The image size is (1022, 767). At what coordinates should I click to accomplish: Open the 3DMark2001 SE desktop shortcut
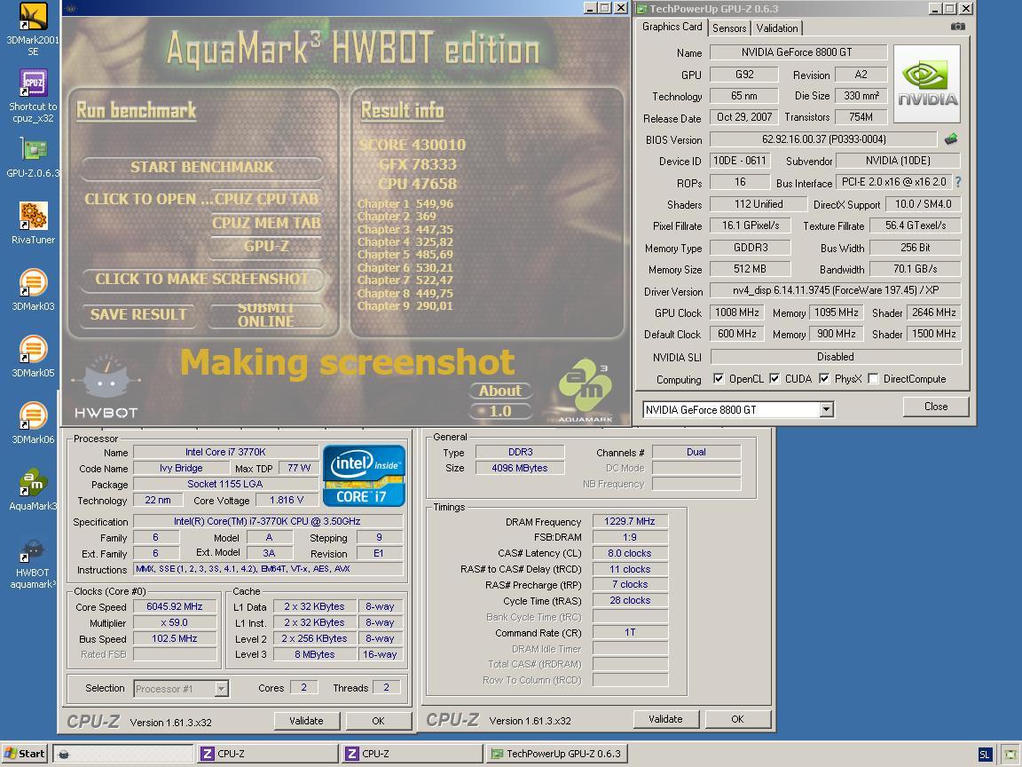click(33, 29)
